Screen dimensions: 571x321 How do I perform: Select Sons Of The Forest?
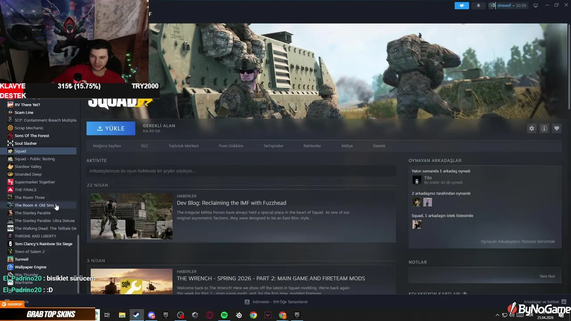tap(32, 136)
